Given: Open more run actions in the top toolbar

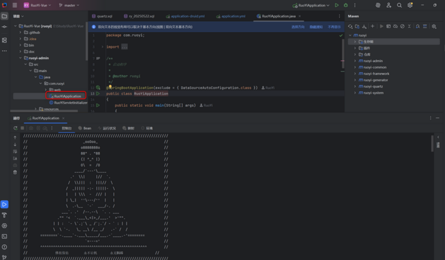Looking at the screenshot, I should (355, 5).
